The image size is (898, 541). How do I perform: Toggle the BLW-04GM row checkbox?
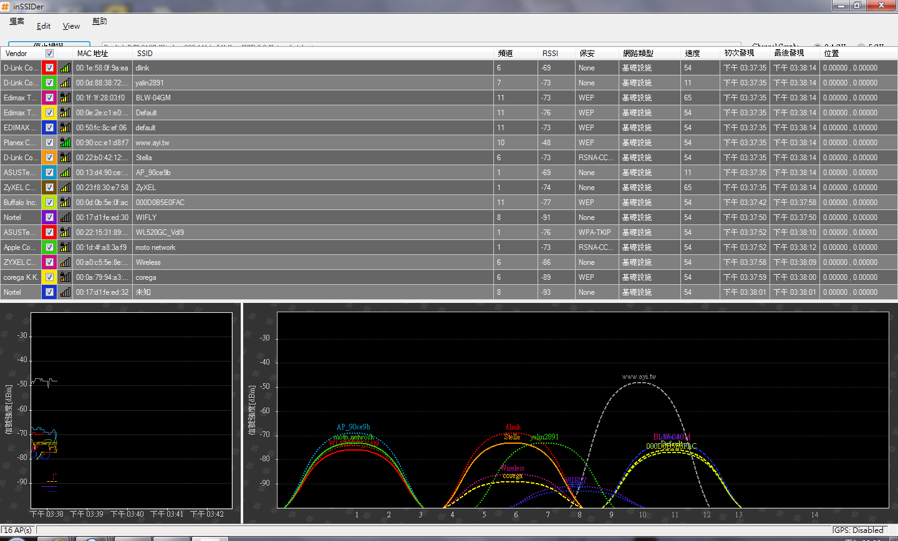point(49,98)
